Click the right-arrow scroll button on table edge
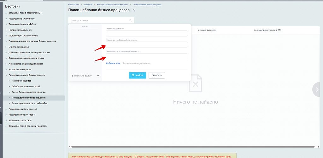323x158 pixels. click(x=317, y=89)
